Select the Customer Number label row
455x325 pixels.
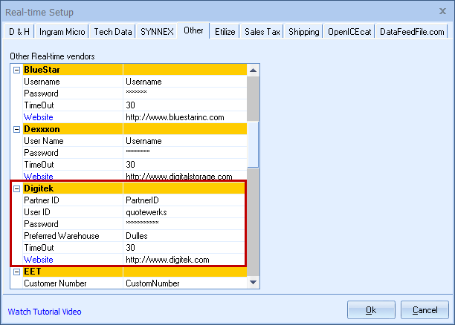tap(73, 283)
